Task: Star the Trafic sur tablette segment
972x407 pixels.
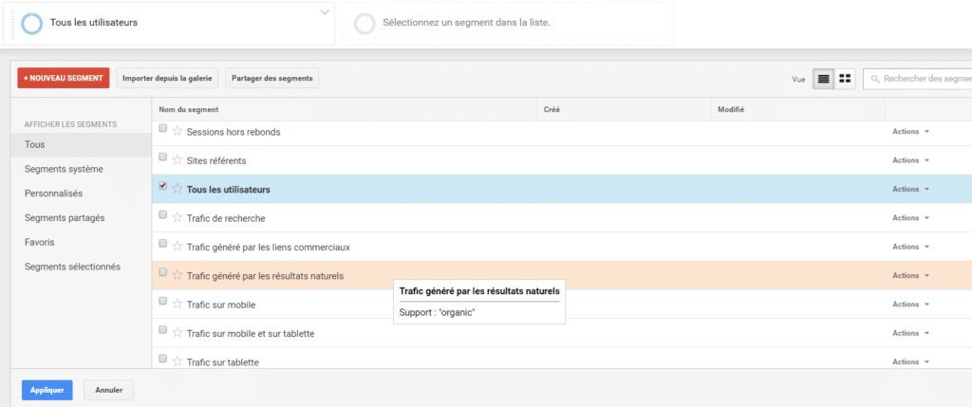Action: tap(178, 361)
